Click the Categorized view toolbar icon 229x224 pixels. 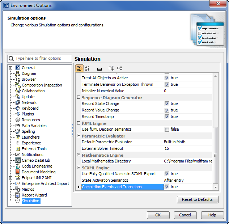point(79,68)
